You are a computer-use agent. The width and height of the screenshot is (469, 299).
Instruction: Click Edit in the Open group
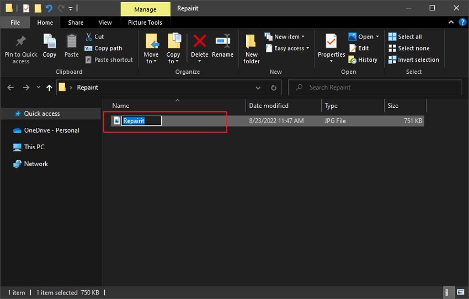pos(359,48)
